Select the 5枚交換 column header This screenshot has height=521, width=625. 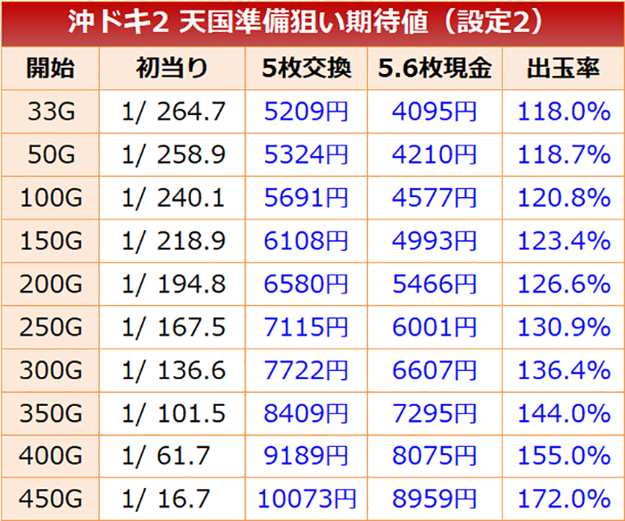click(x=307, y=68)
